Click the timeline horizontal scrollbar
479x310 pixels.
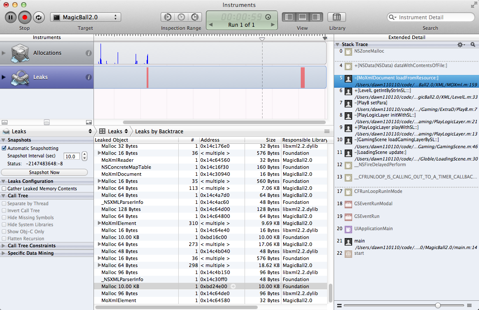224,122
